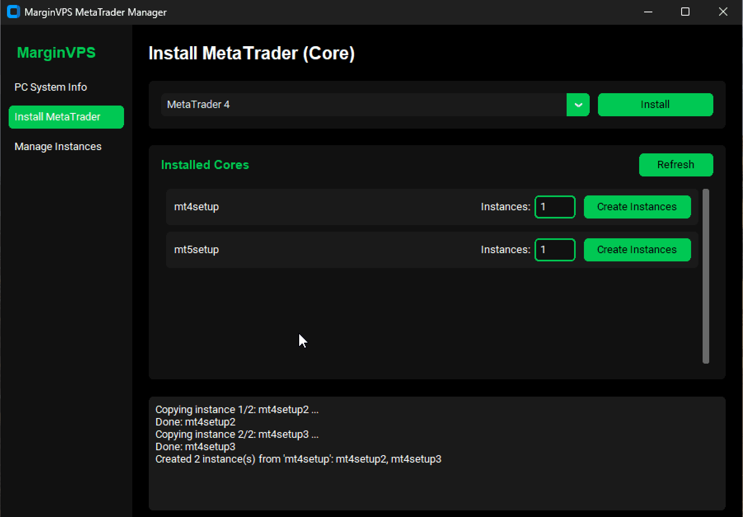The height and width of the screenshot is (517, 743).
Task: Click the Install MetaTrader (Core) page title
Action: (x=252, y=54)
